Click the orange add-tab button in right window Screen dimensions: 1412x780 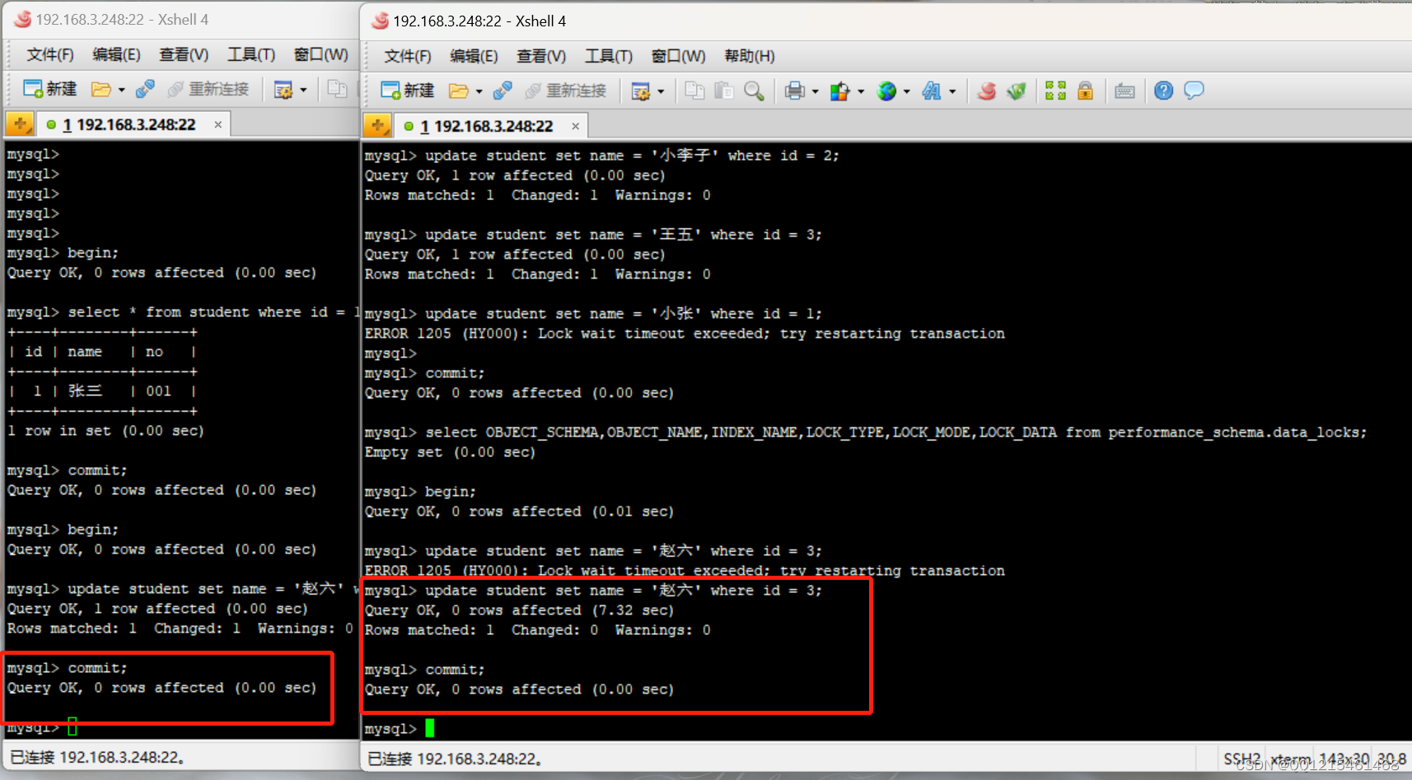coord(377,125)
